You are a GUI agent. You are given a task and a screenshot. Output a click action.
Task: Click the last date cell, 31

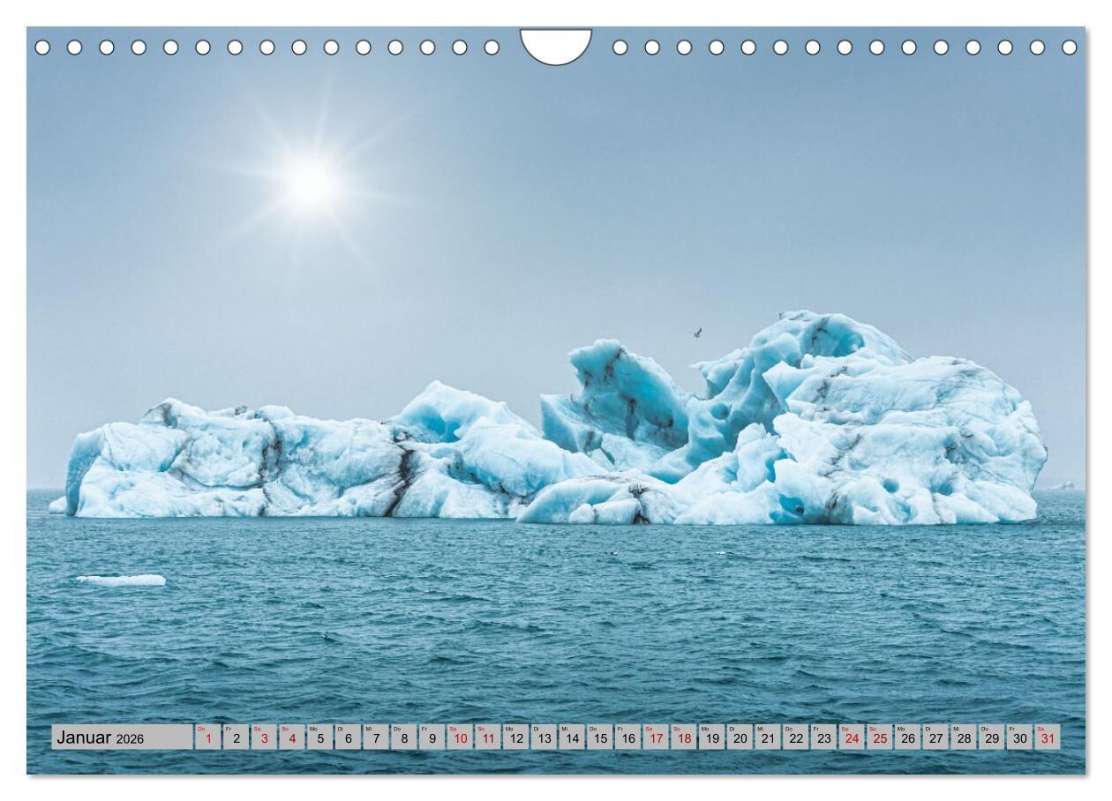point(1047,737)
